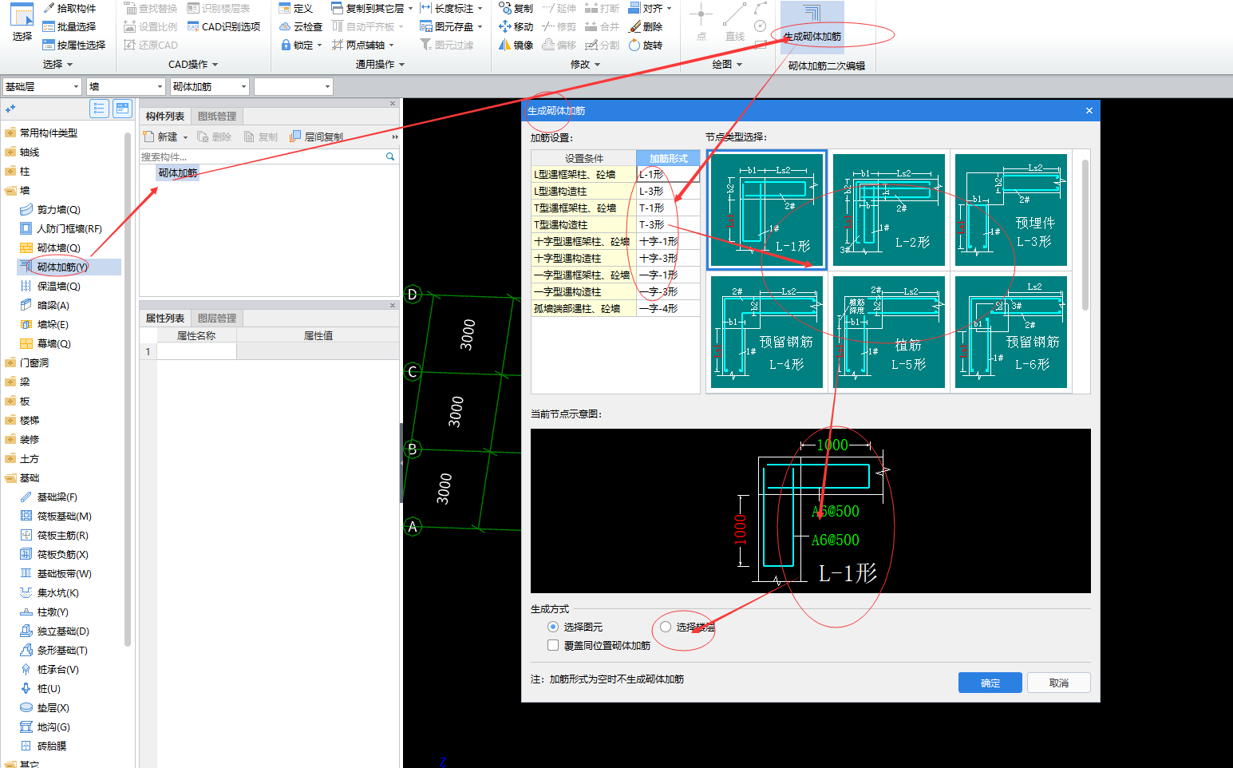Switch to 属性列表 tab
The image size is (1233, 768).
164,318
